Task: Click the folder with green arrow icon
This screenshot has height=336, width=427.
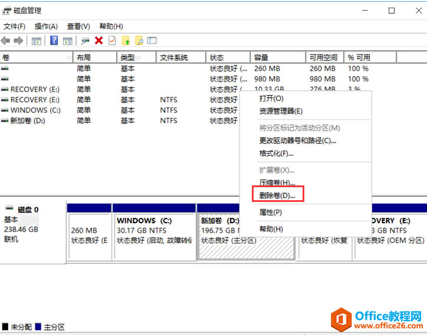Action: [126, 41]
